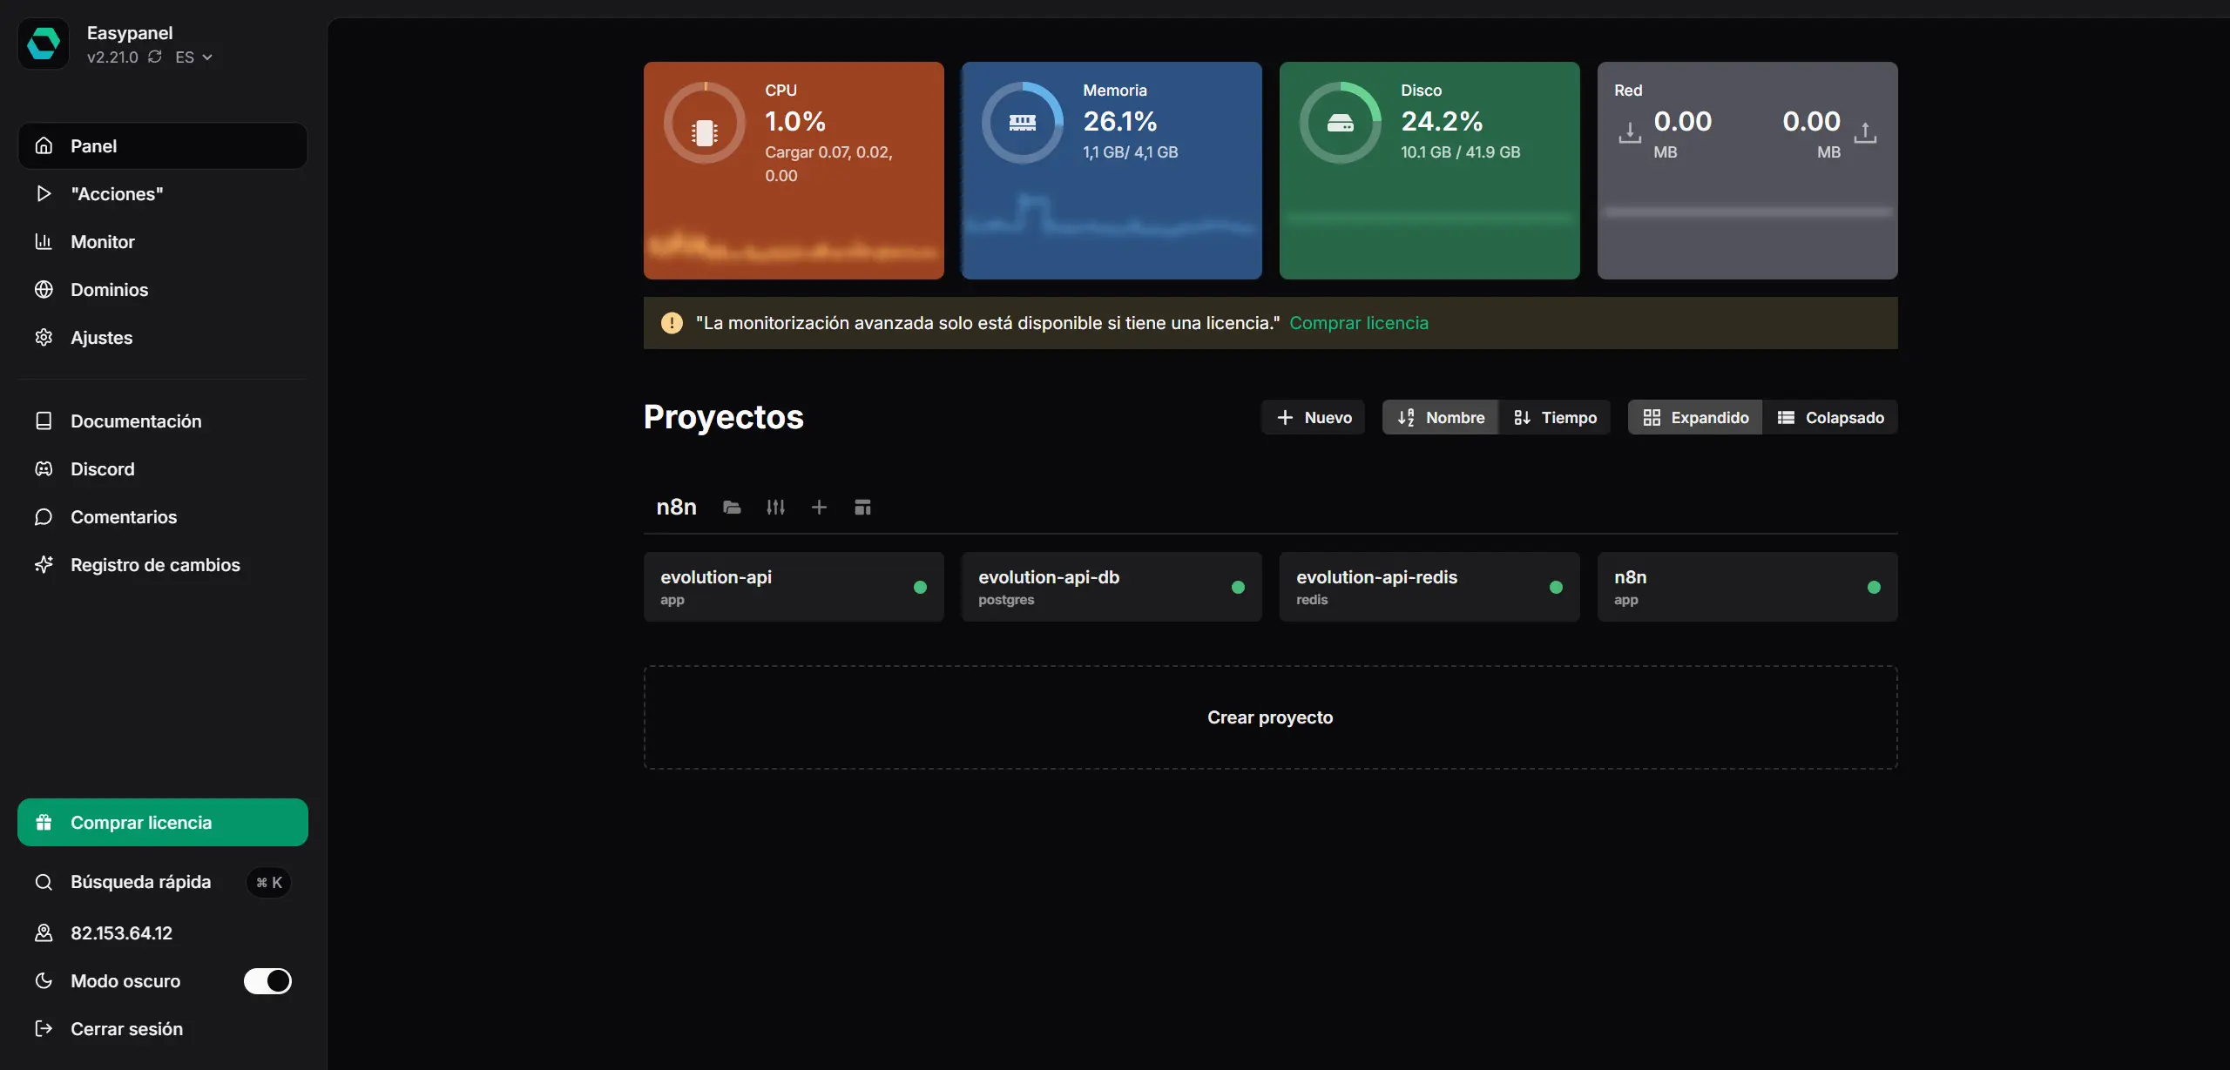
Task: Go to "Acciones" in the sidebar
Action: (x=162, y=193)
